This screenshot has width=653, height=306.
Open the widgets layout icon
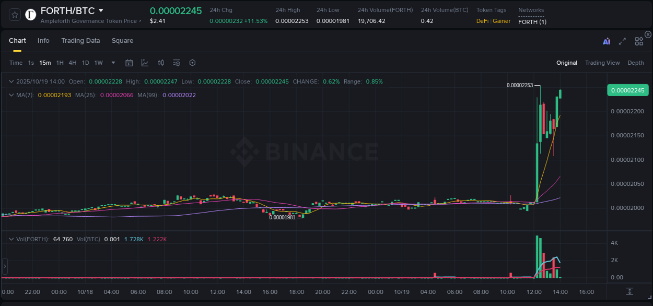[638, 41]
